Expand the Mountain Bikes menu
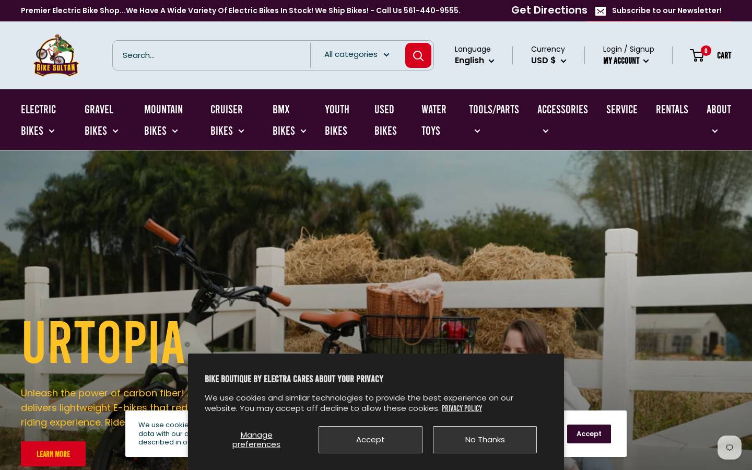The width and height of the screenshot is (752, 470). coord(163,120)
